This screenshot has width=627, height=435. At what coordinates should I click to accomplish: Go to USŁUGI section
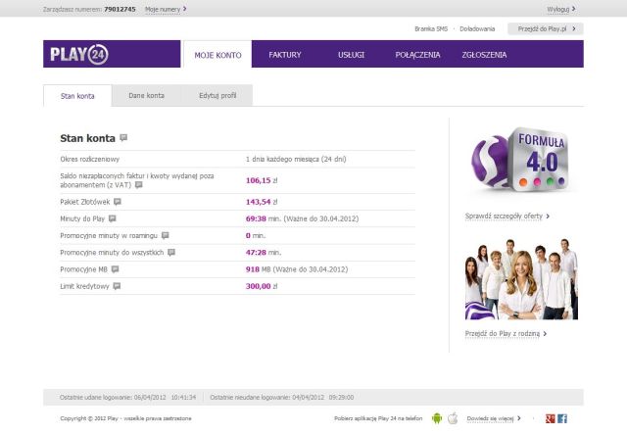(x=351, y=55)
